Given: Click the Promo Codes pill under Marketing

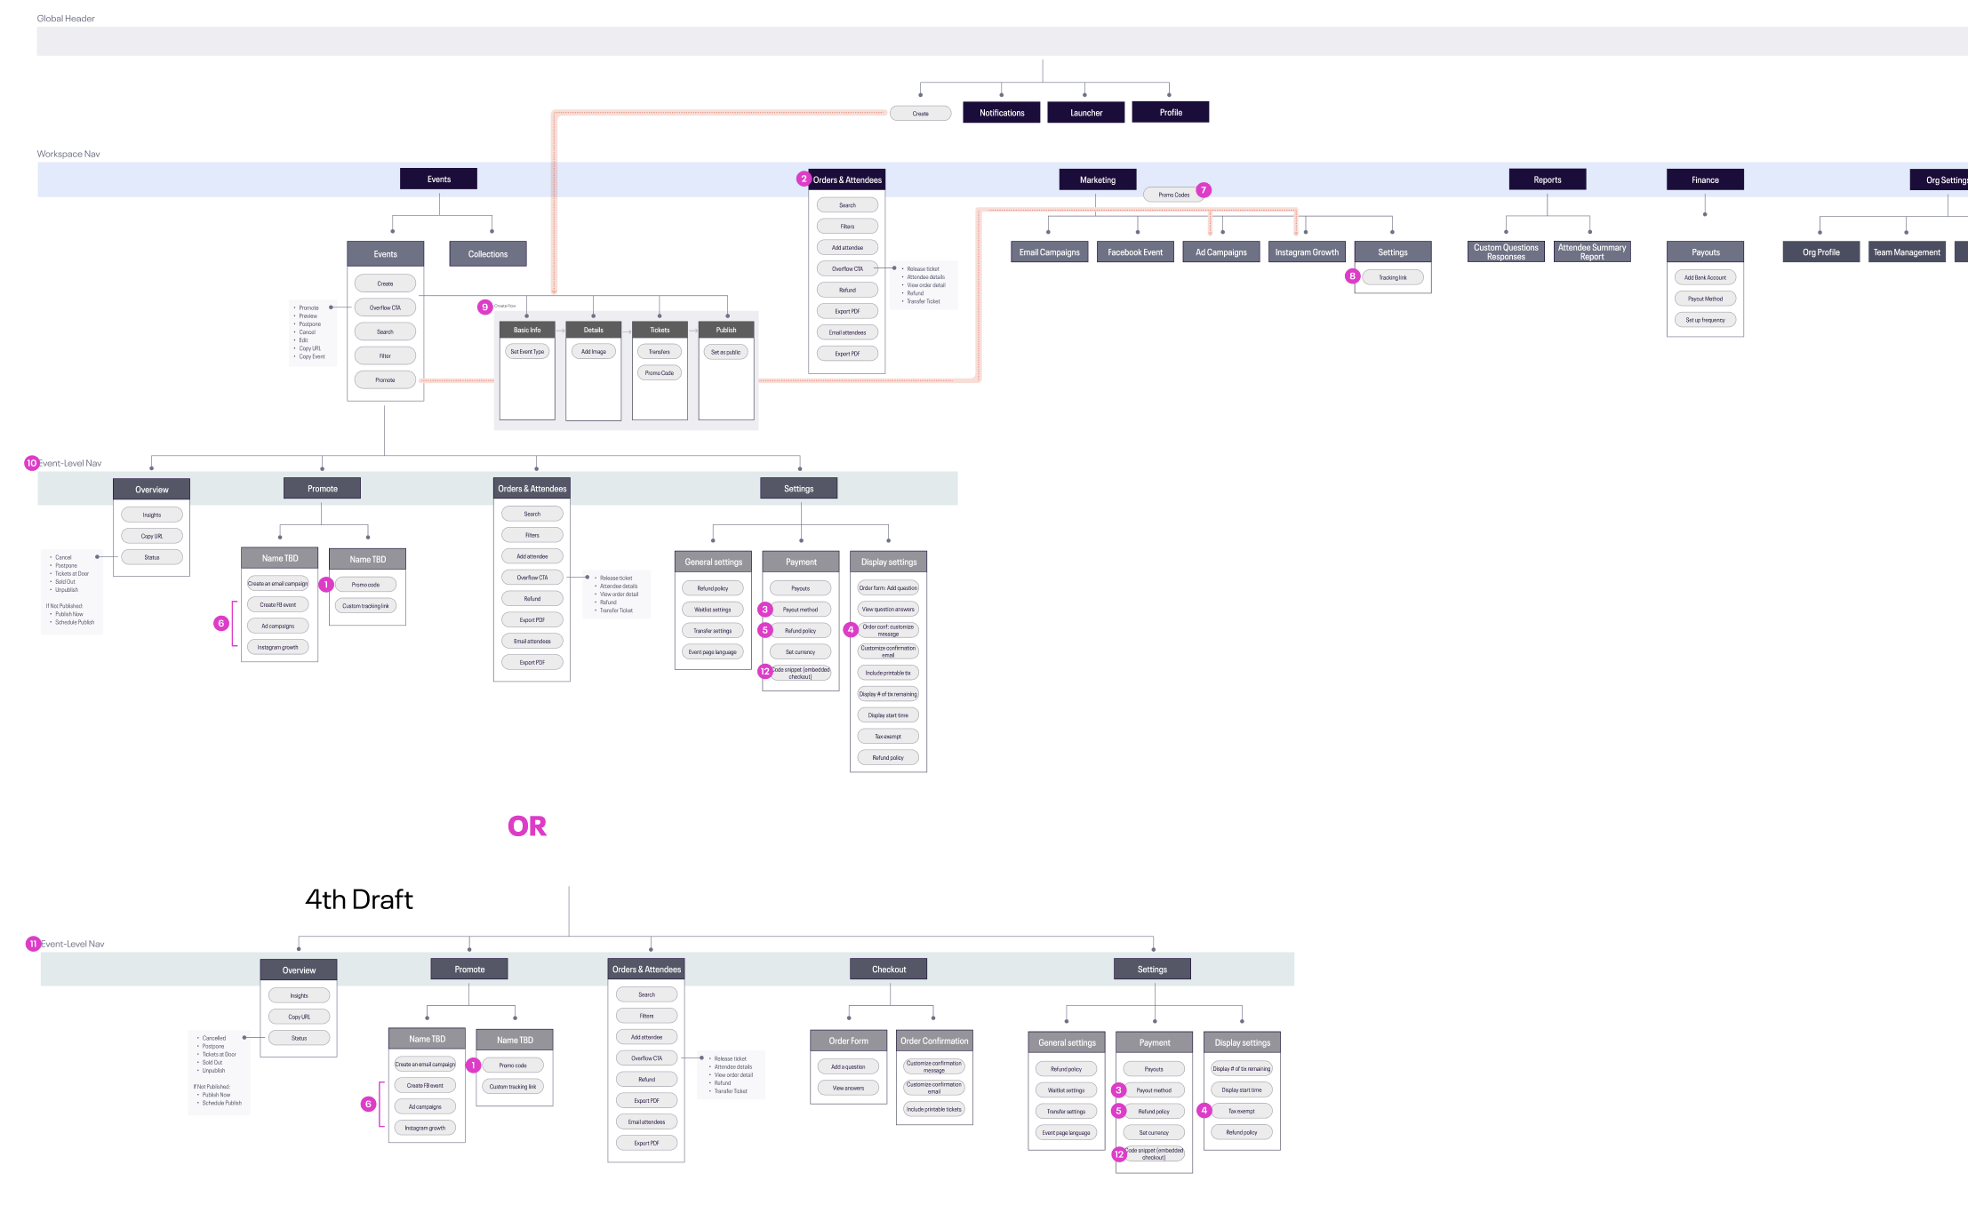Looking at the screenshot, I should coord(1173,195).
